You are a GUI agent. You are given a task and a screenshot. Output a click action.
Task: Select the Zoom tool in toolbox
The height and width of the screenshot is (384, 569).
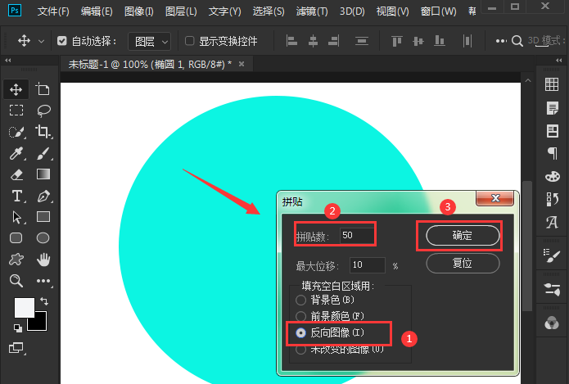16,281
